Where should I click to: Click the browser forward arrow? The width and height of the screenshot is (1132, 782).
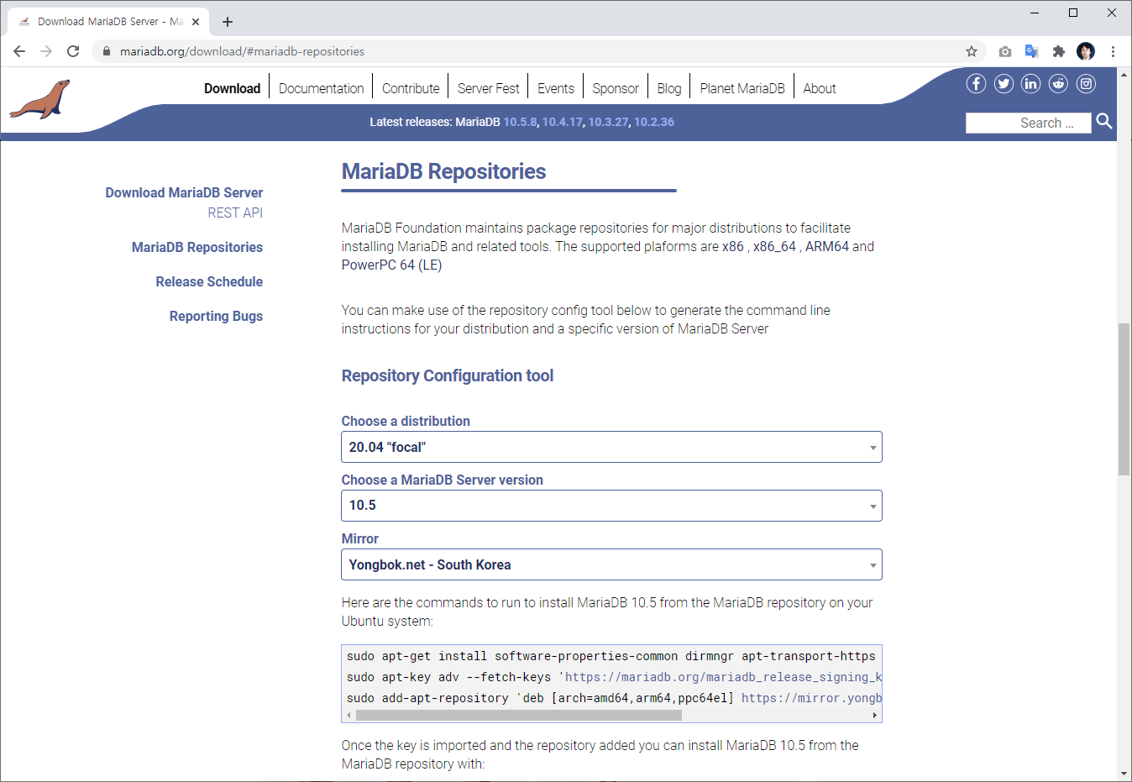46,51
